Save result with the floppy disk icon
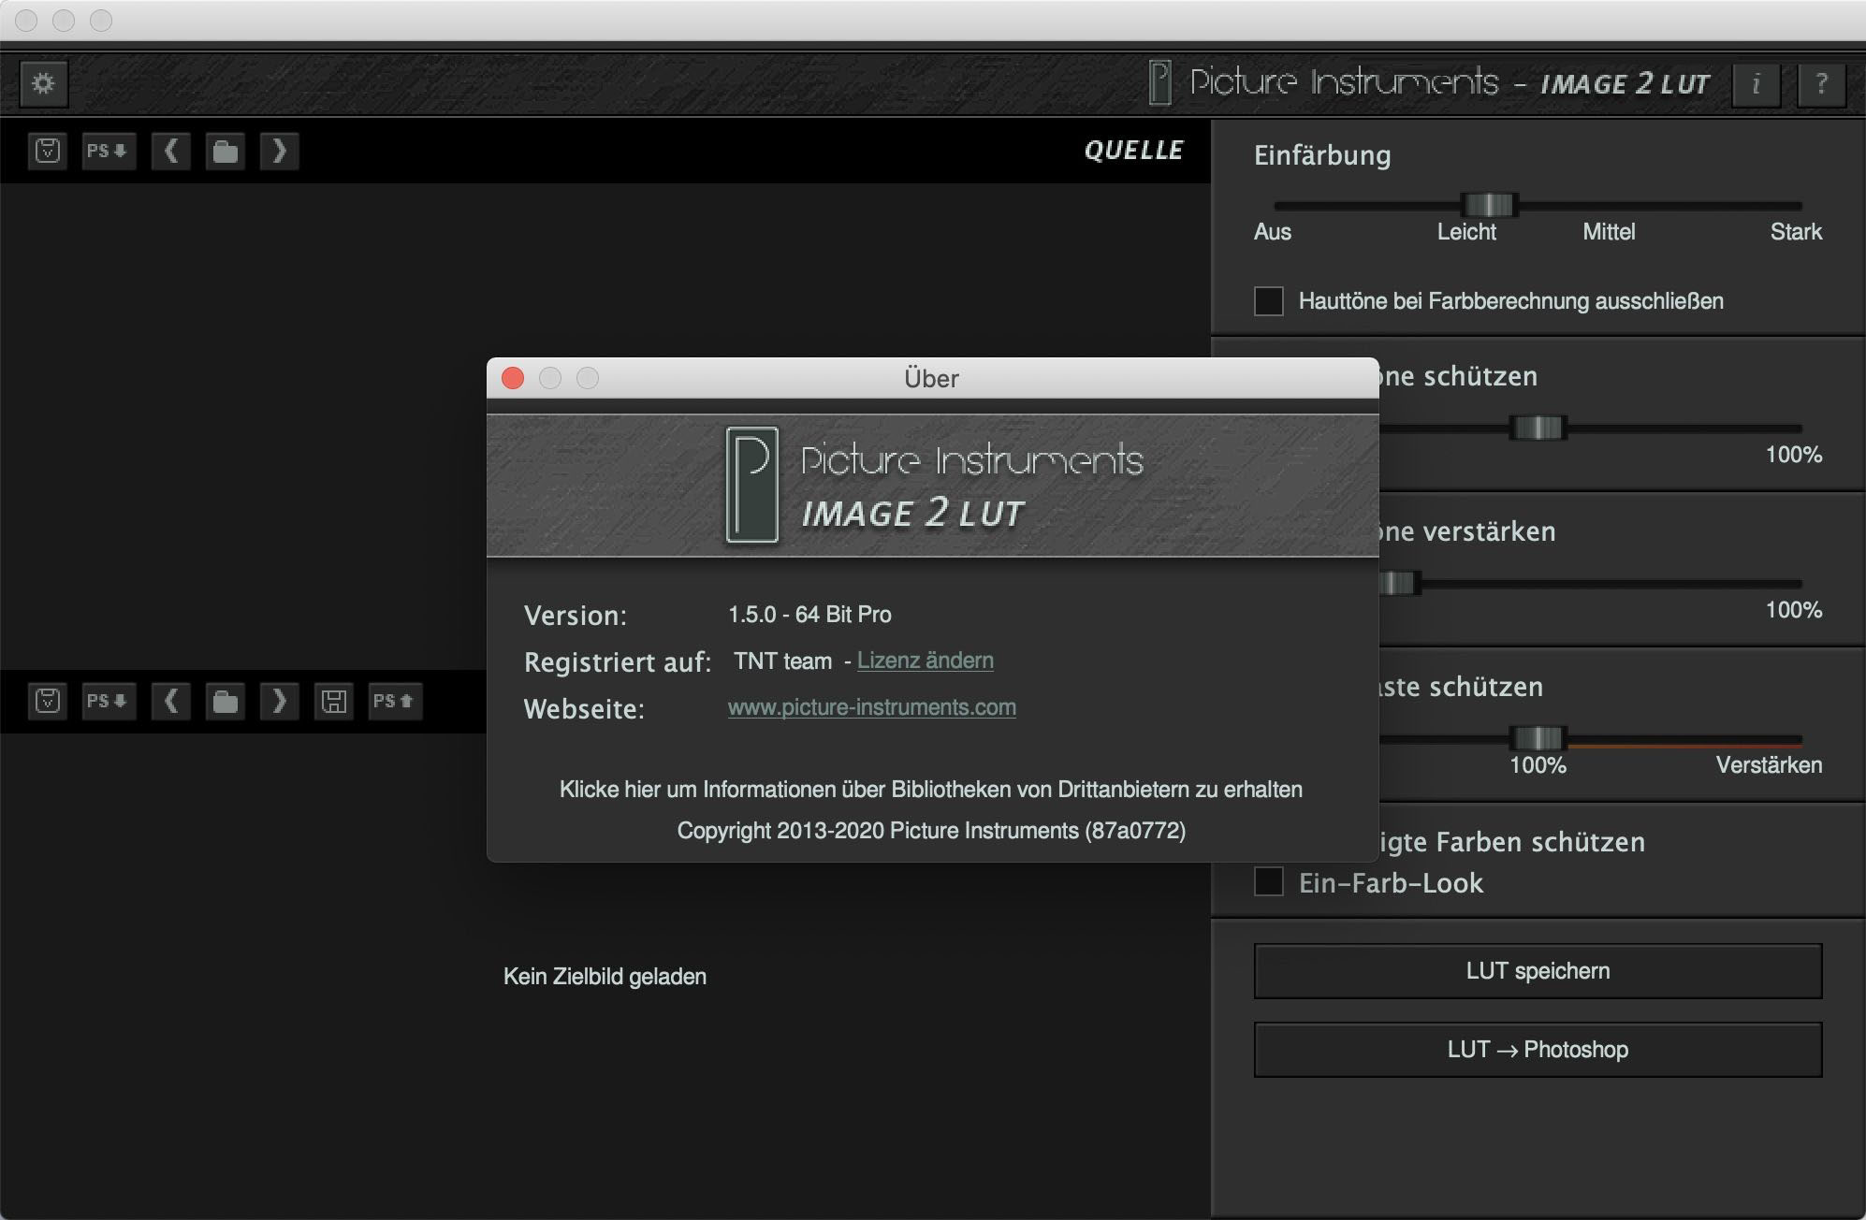This screenshot has width=1866, height=1220. click(334, 701)
